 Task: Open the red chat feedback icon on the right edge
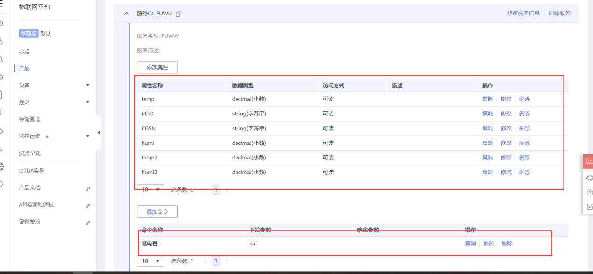click(x=589, y=161)
